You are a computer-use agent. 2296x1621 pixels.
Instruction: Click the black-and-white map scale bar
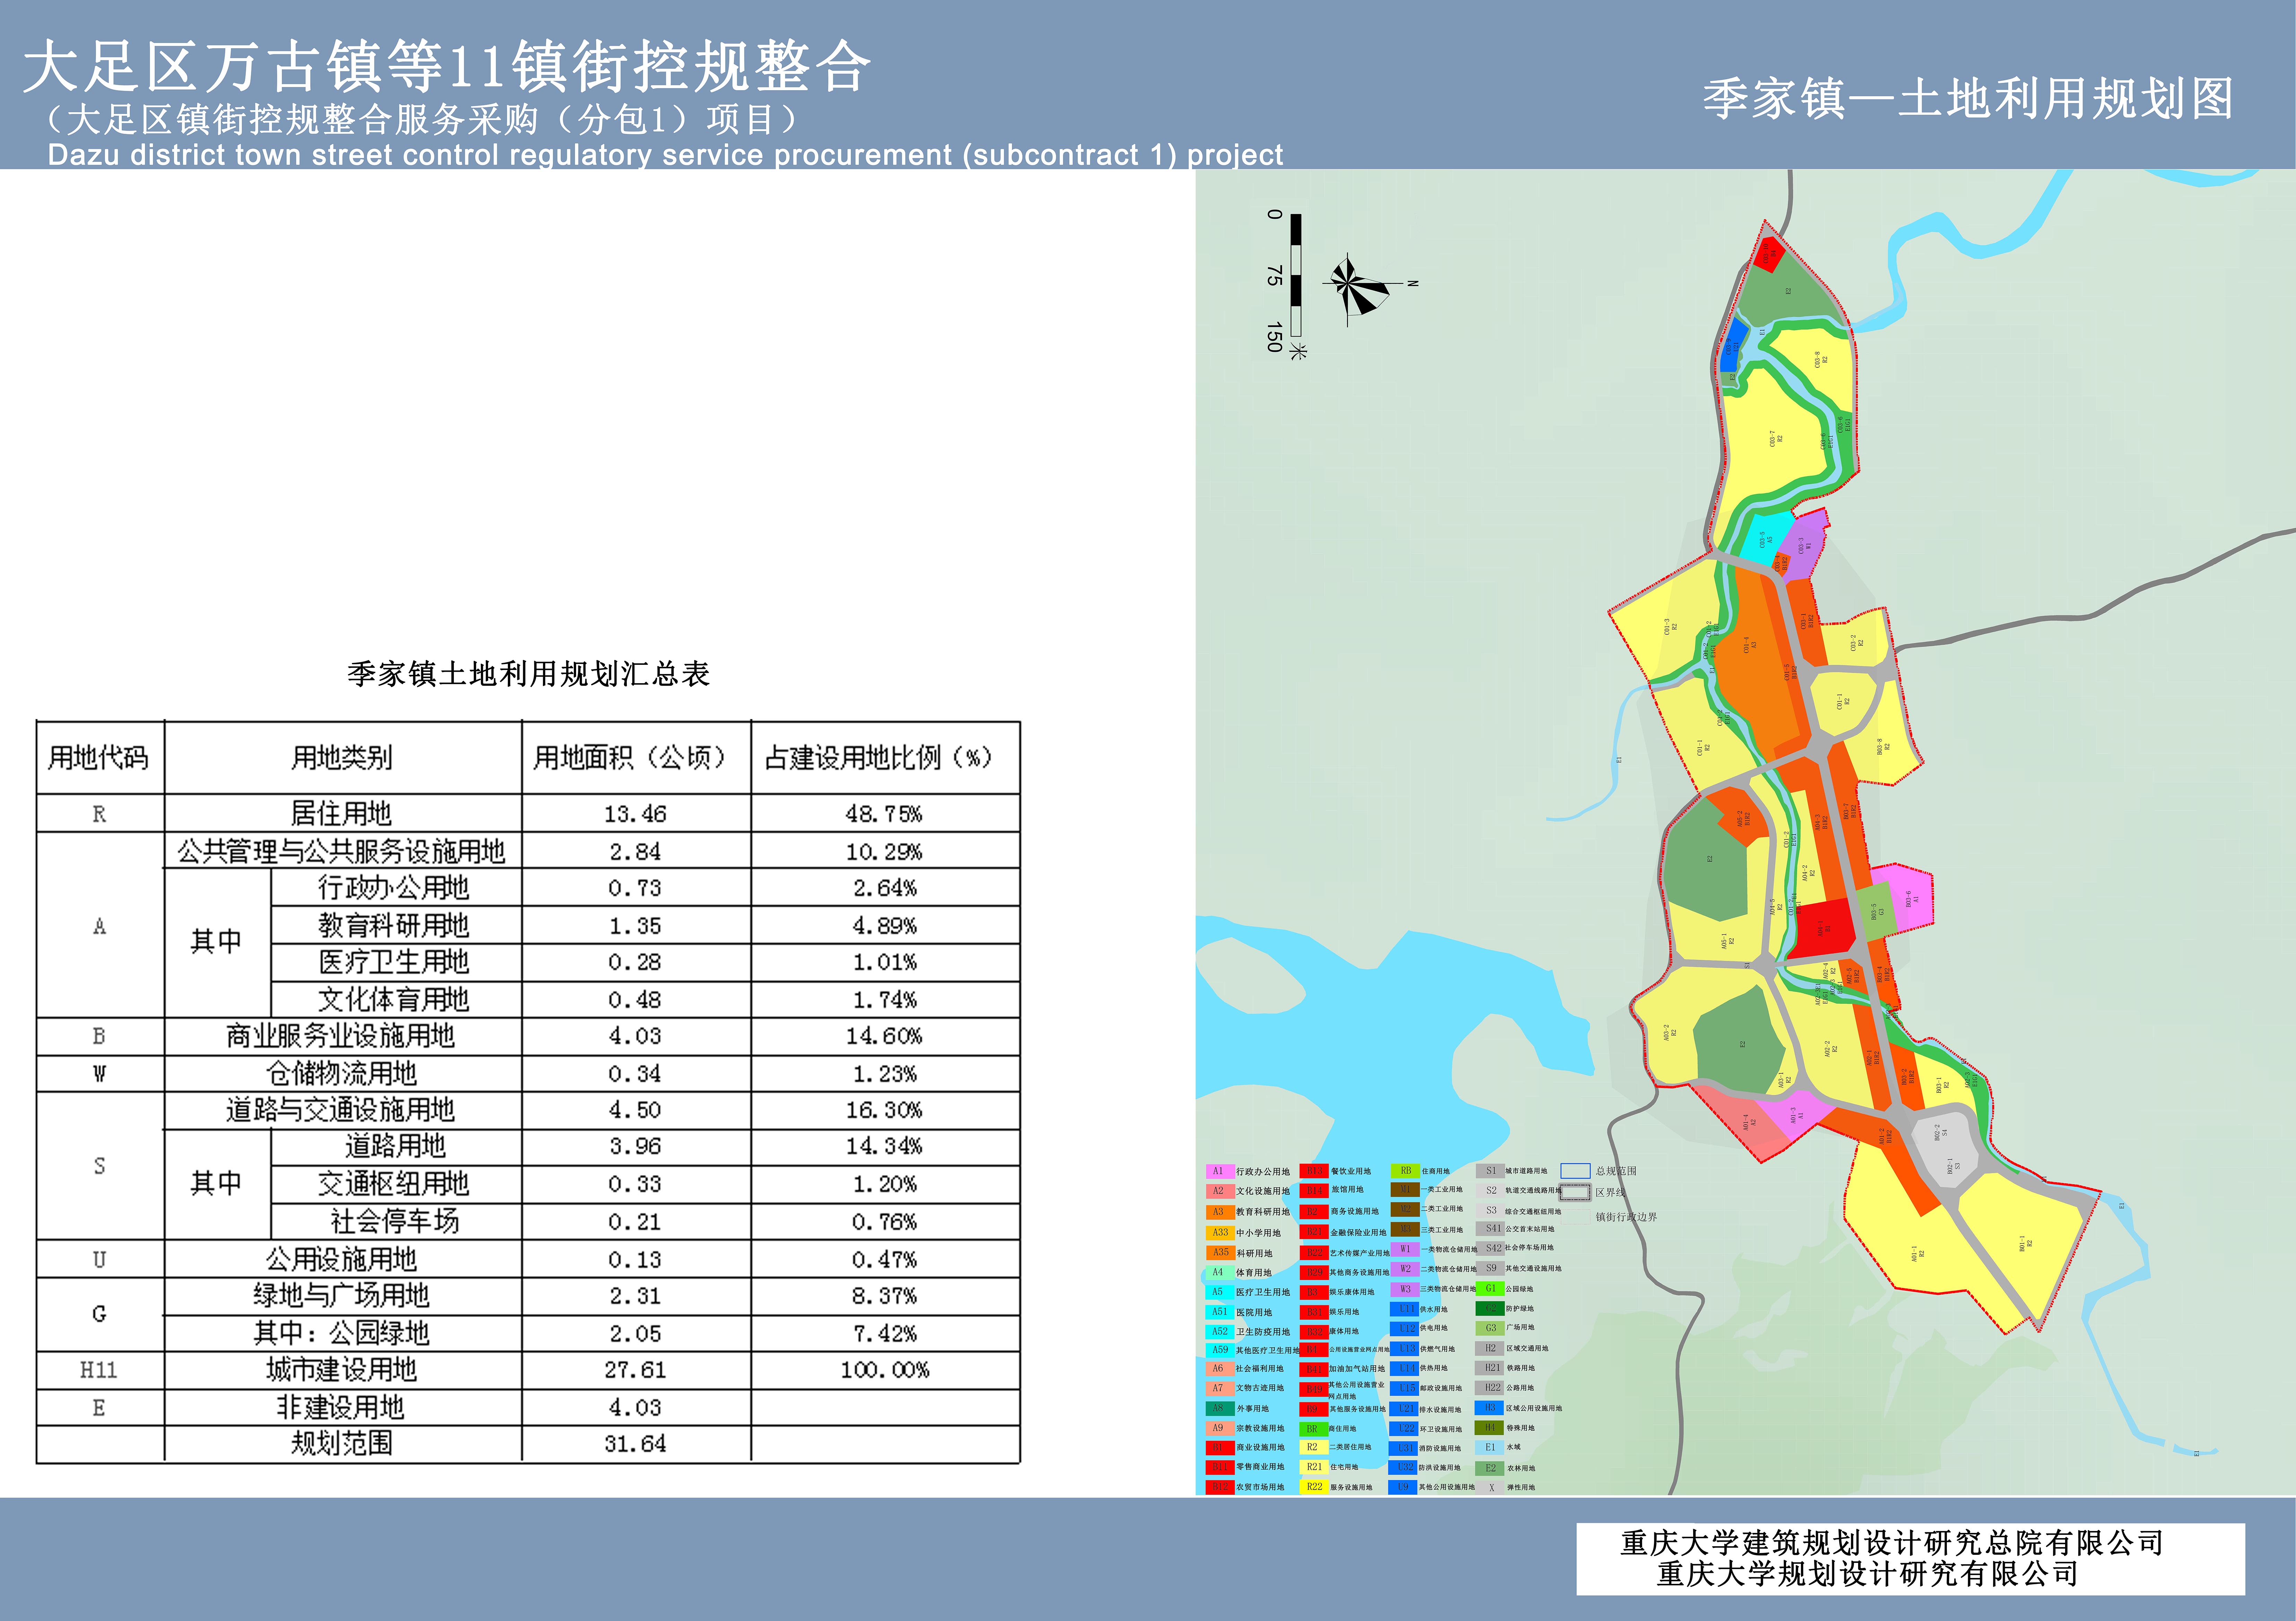click(x=1296, y=275)
